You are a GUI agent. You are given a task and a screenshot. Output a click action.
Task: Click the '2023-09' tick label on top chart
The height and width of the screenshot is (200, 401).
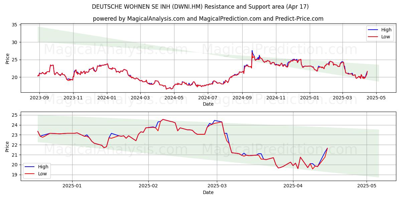[x=39, y=98]
